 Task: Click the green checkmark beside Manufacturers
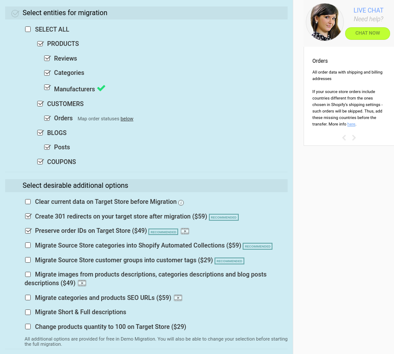pos(101,88)
